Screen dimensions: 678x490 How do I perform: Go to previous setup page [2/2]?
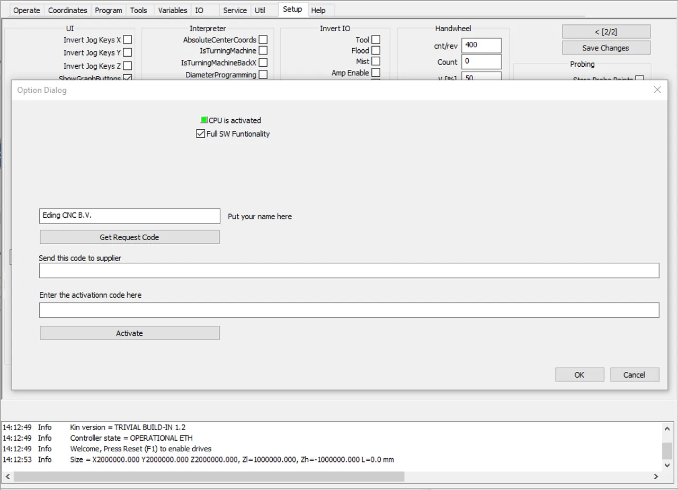605,32
